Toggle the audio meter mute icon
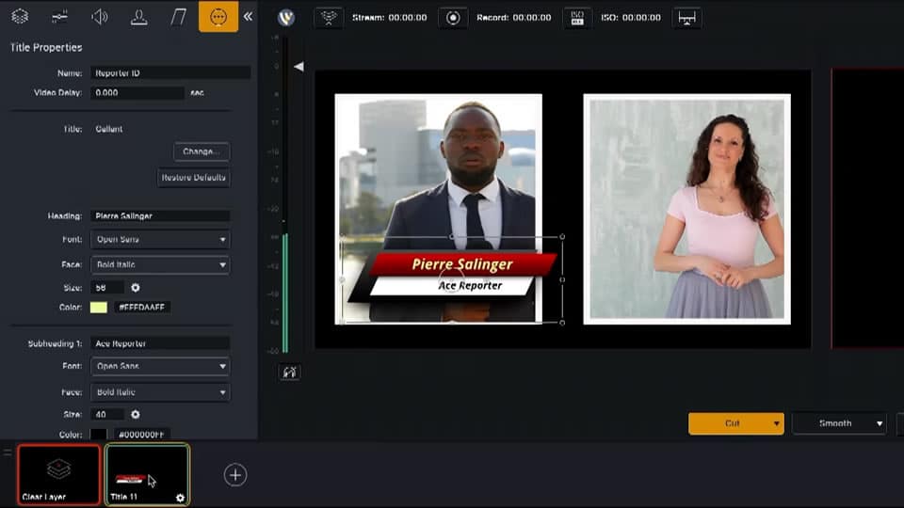Image resolution: width=904 pixels, height=508 pixels. [290, 373]
